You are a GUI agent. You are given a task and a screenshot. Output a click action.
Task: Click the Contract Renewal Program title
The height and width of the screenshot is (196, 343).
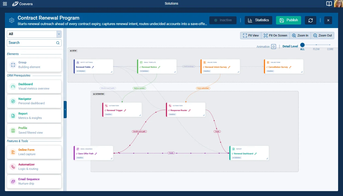pyautogui.click(x=48, y=18)
